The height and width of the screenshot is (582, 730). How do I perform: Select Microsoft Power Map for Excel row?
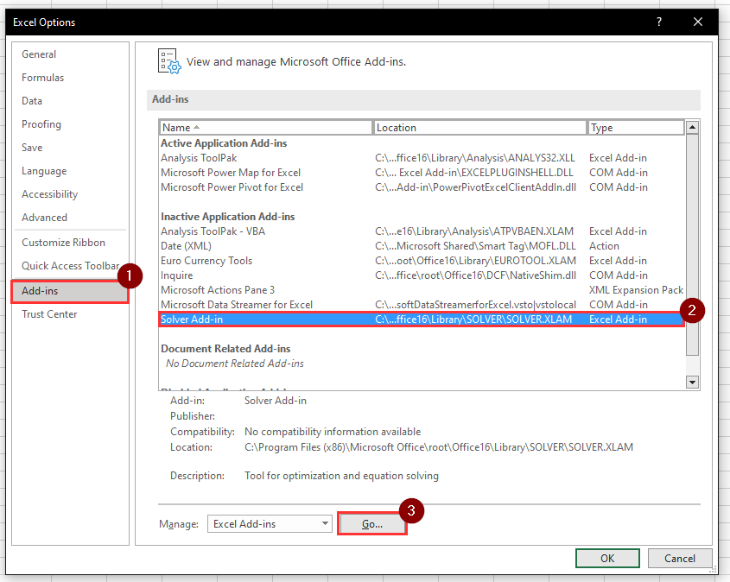point(422,173)
